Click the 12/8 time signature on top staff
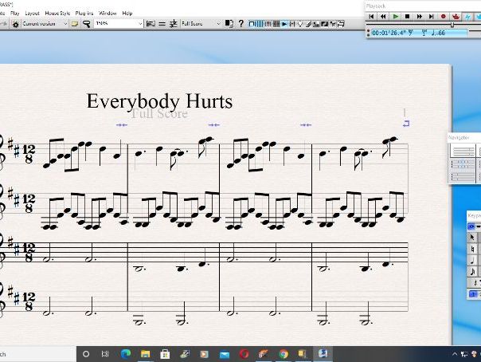 click(29, 154)
